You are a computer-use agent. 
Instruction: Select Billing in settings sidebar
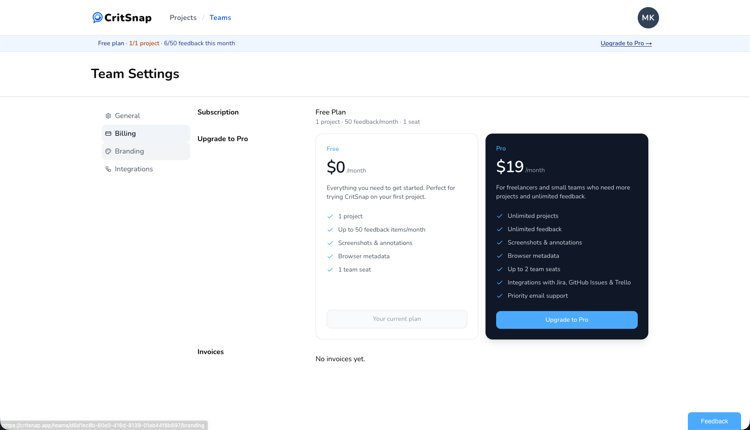146,134
